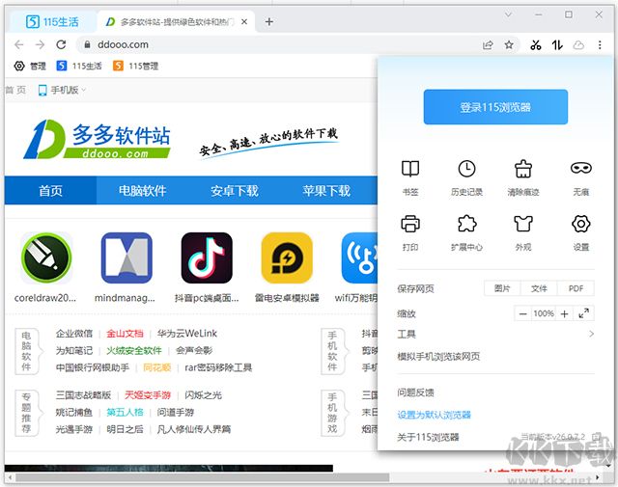618x487 pixels.
Task: Open 关于115浏览器 menu entry
Action: click(428, 437)
